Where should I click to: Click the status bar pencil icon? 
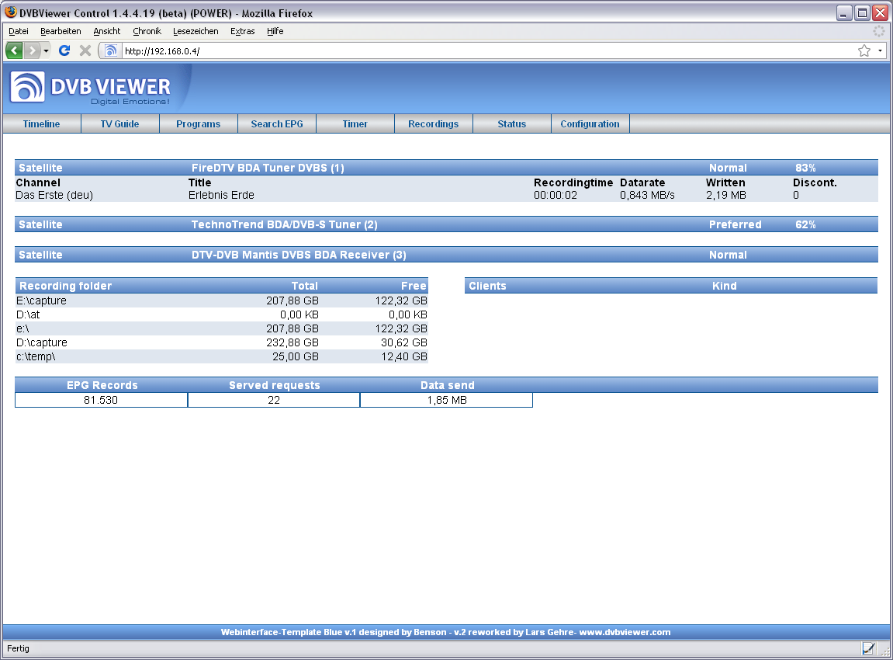coord(868,648)
